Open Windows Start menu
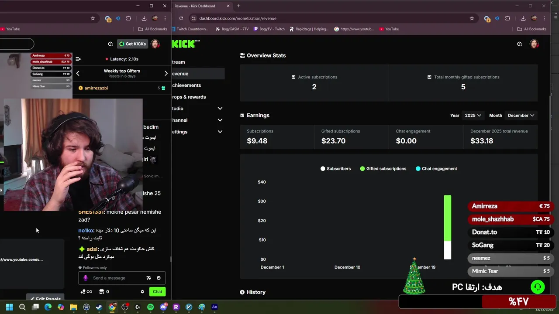 [9, 307]
